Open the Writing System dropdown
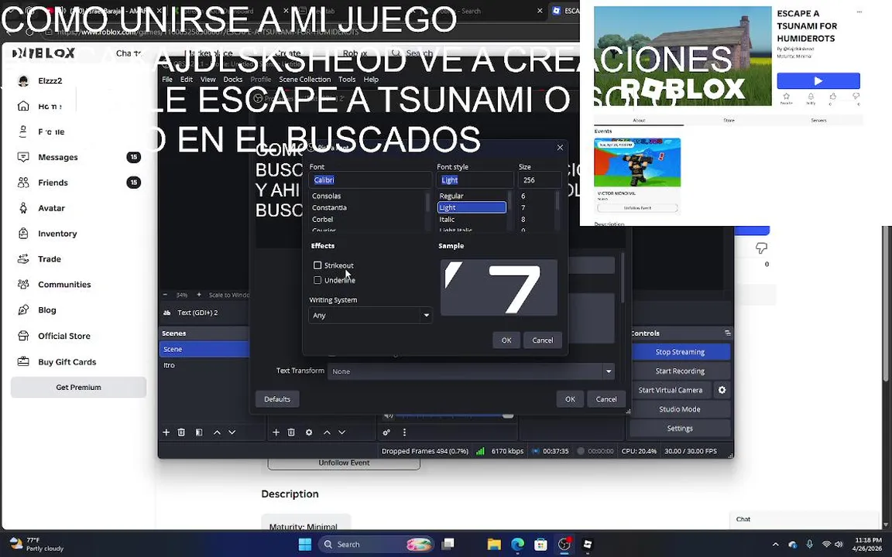This screenshot has height=557, width=892. point(370,316)
